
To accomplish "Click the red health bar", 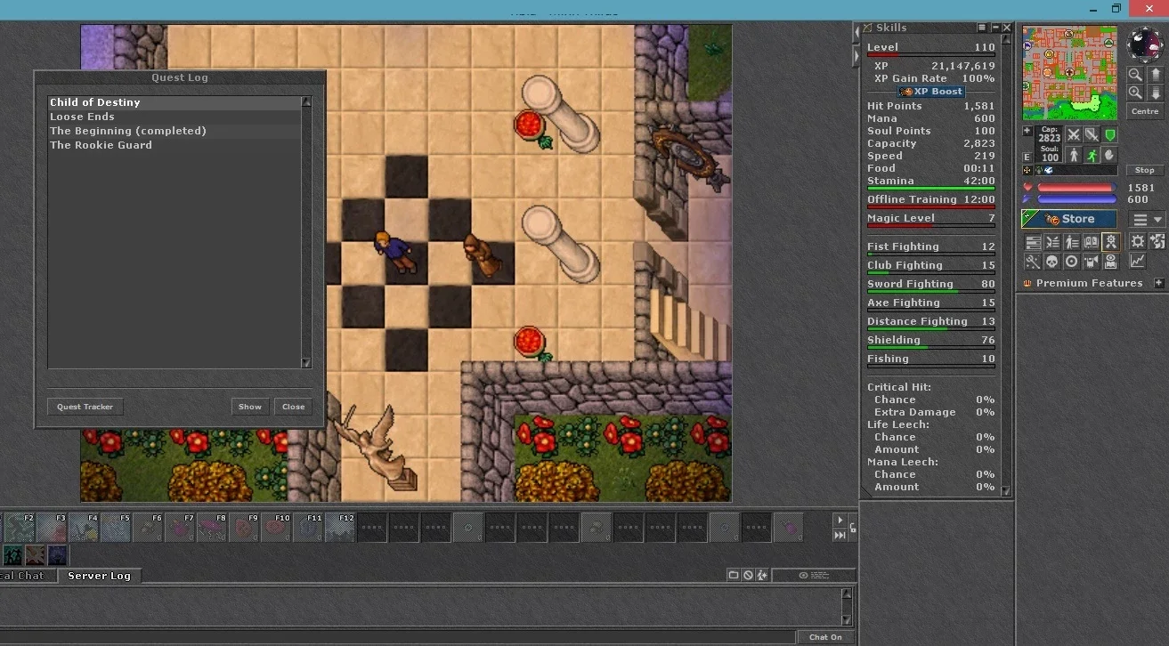I will point(1076,188).
